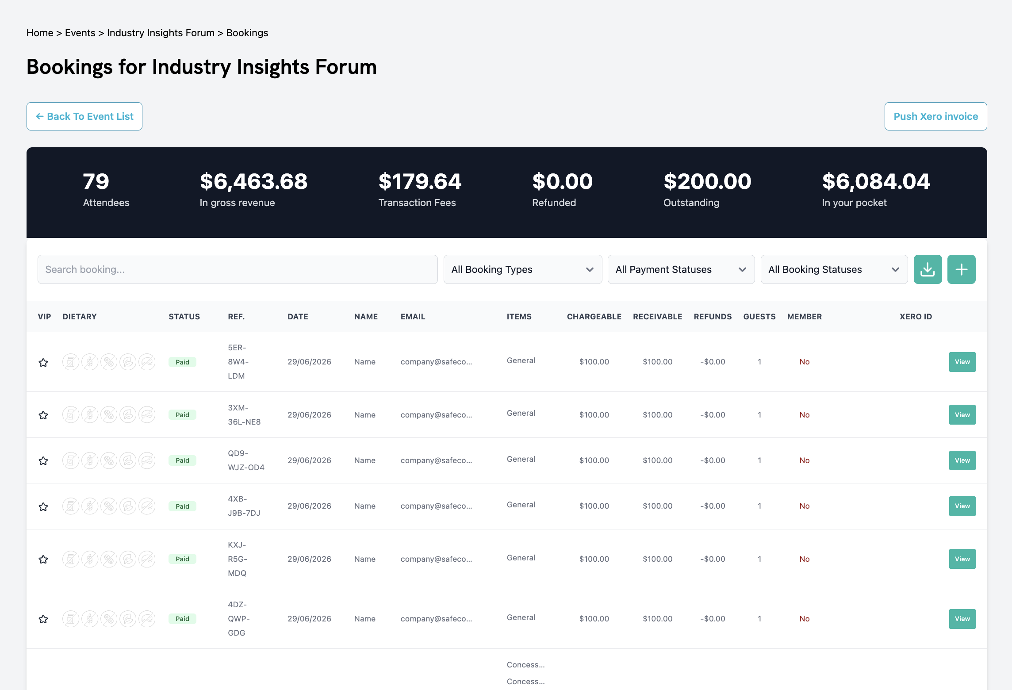
Task: Click the crossed wheat dietary icon in row 4XB-J9B-7DJ
Action: coord(90,506)
